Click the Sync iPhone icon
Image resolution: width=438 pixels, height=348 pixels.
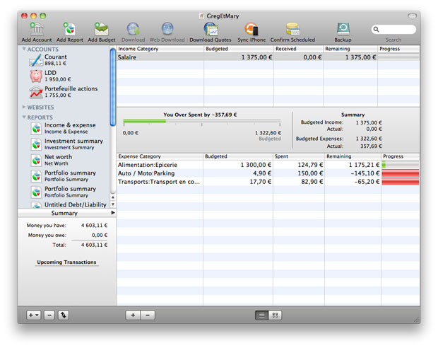click(251, 29)
